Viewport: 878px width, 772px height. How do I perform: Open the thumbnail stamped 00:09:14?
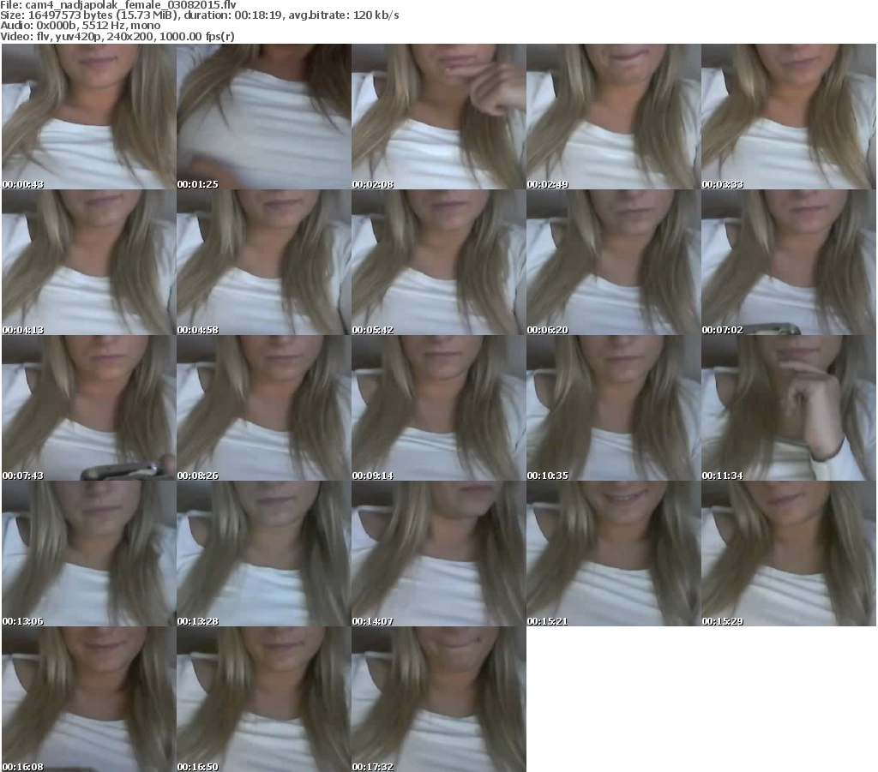tap(438, 408)
